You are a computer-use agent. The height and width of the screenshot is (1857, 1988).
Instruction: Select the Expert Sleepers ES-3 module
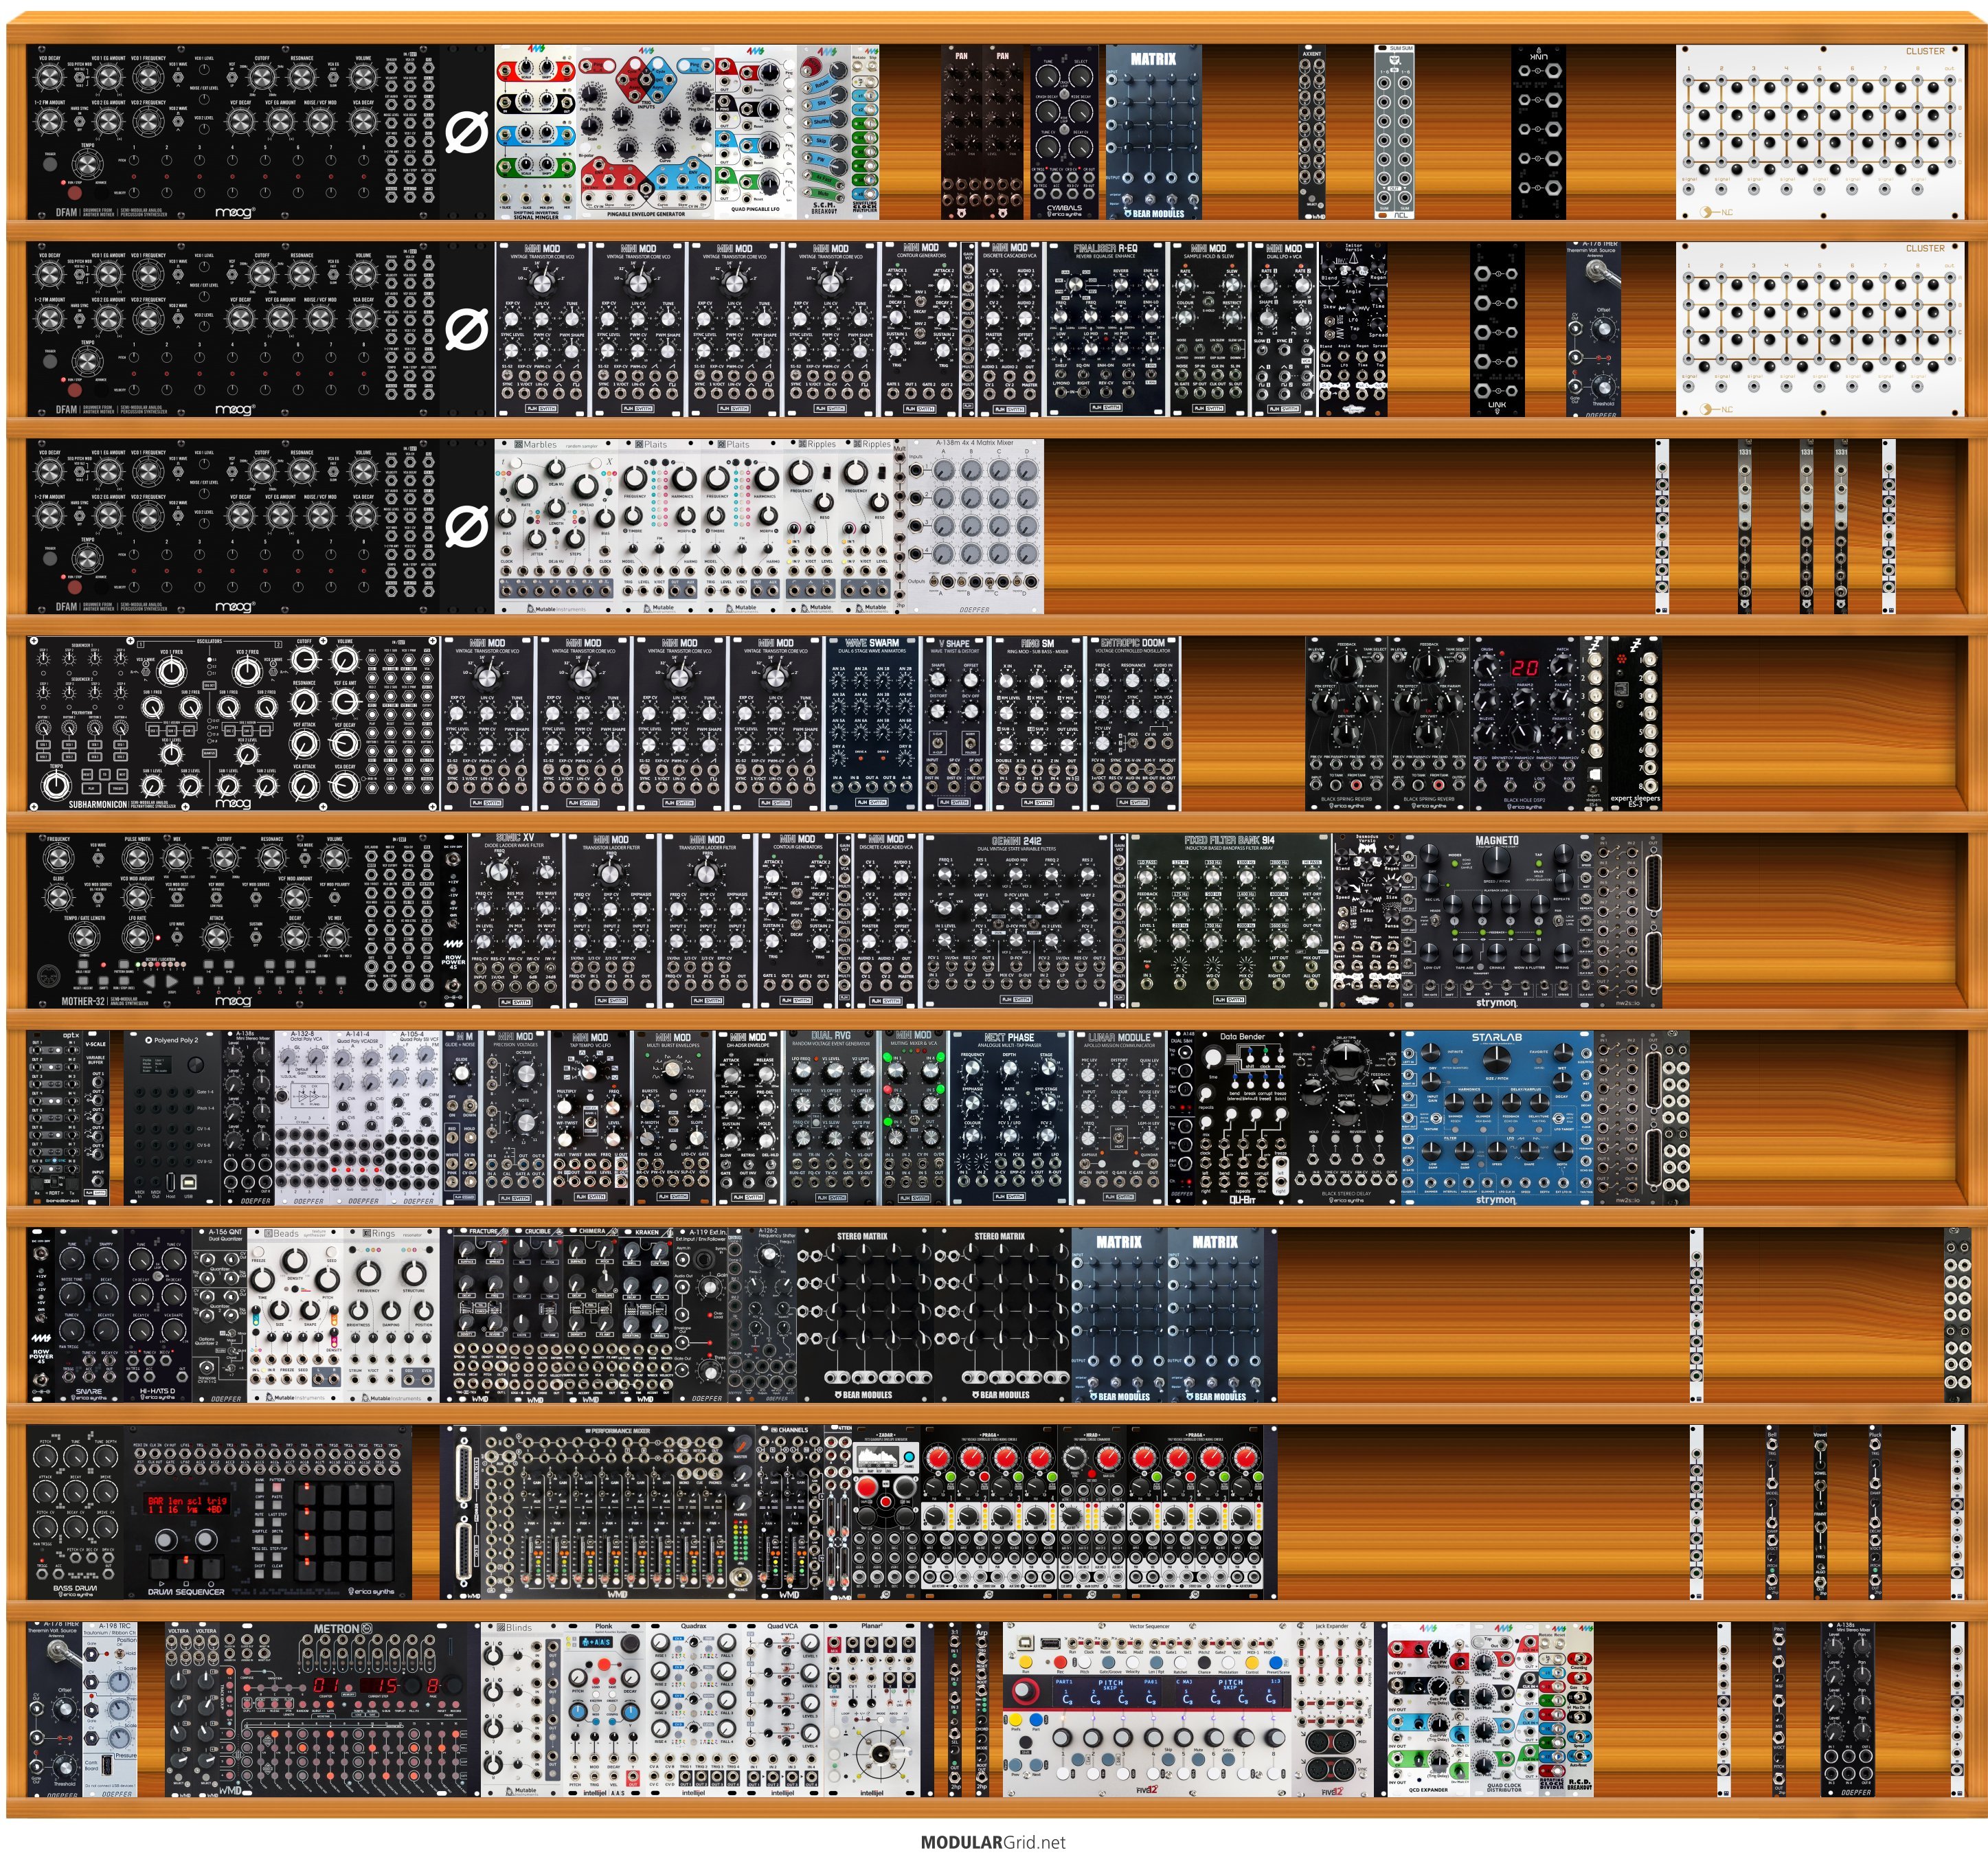coord(1635,723)
